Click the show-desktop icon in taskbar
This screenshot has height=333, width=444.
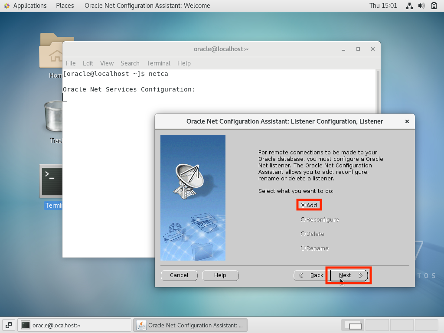pyautogui.click(x=9, y=325)
